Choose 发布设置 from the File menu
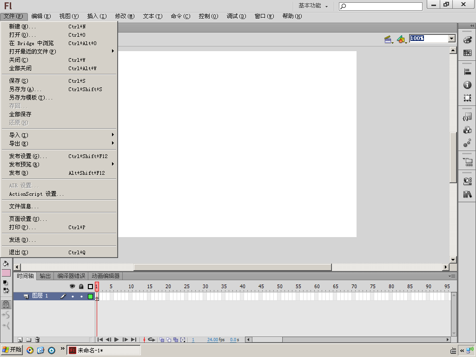 [x=59, y=156]
